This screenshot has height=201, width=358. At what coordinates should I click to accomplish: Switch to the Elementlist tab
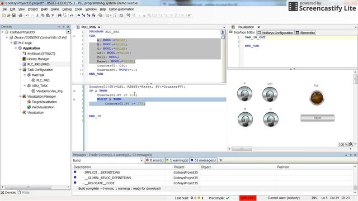coord(305,33)
